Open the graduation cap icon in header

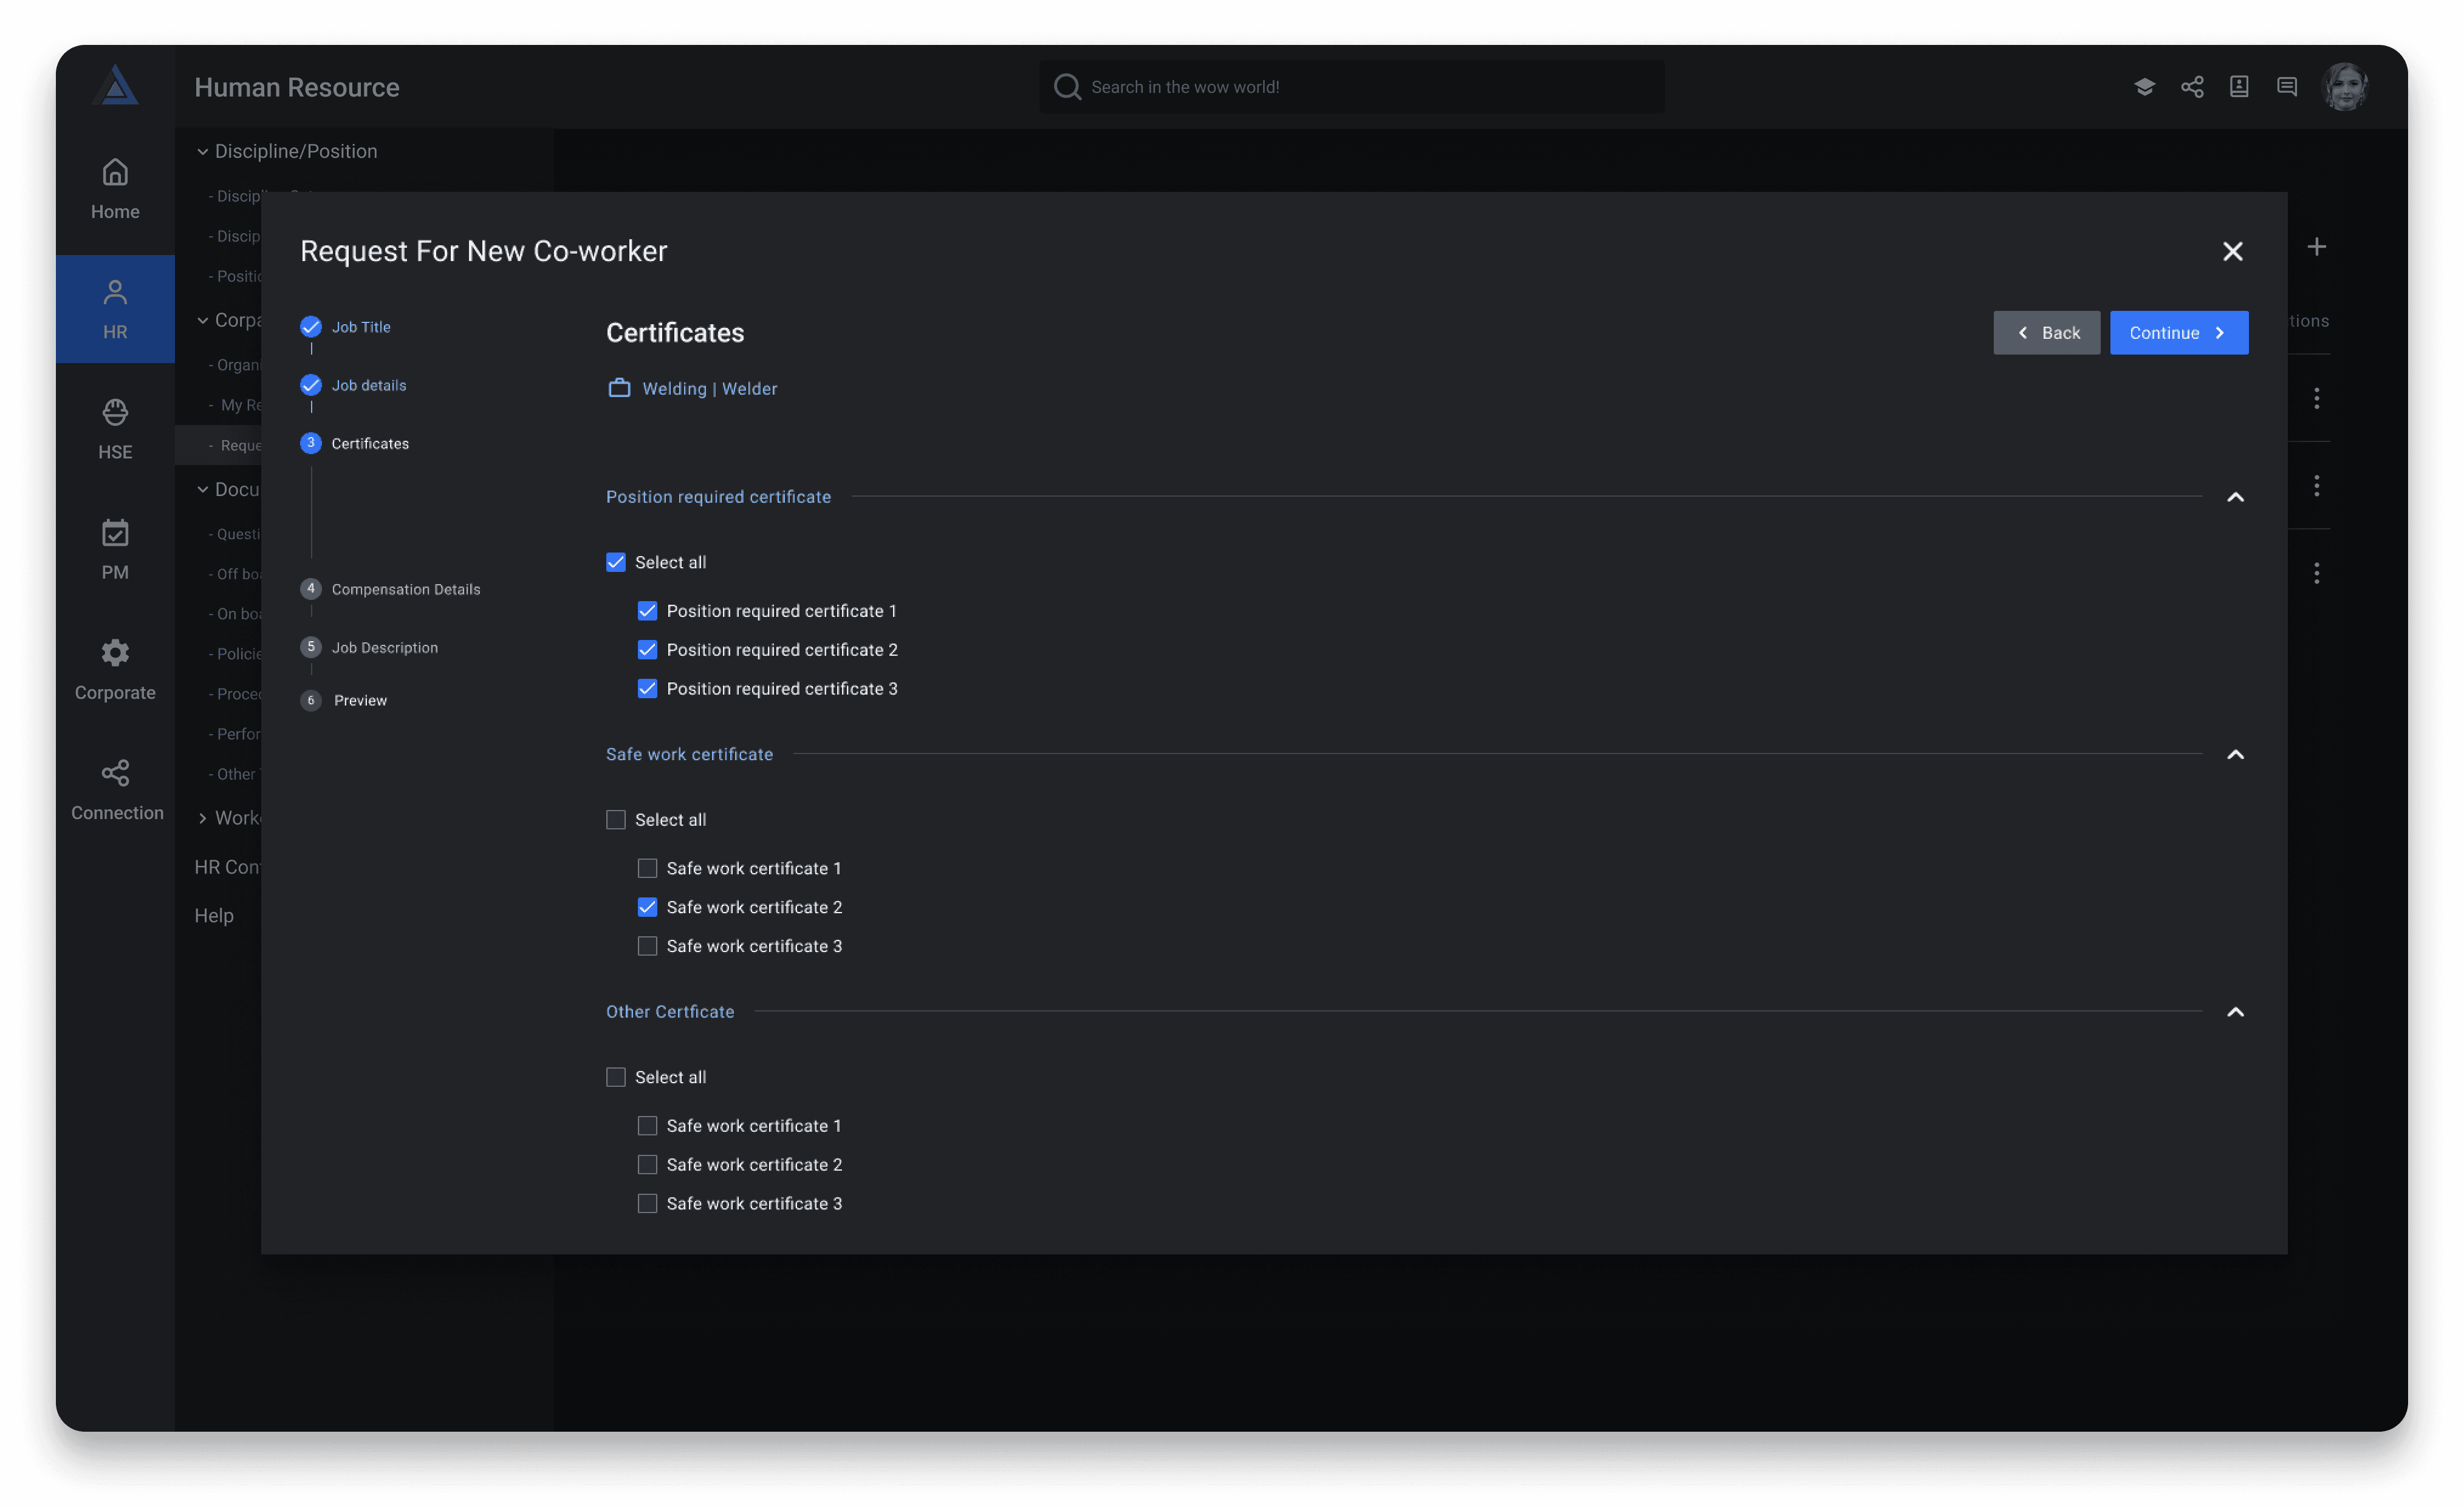coord(2144,87)
